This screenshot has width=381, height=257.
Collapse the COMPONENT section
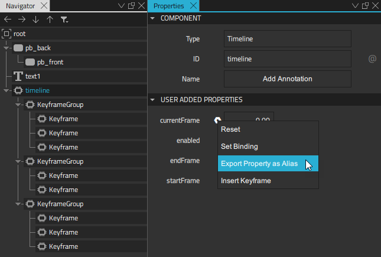pos(152,18)
